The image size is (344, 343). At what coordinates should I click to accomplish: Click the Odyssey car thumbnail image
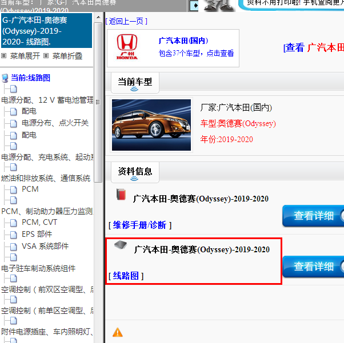pos(151,125)
